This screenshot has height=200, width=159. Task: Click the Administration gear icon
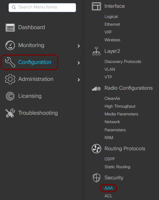10,79
